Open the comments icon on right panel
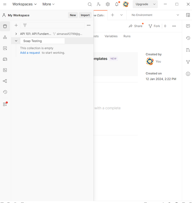The height and width of the screenshot is (203, 192). coord(188,26)
